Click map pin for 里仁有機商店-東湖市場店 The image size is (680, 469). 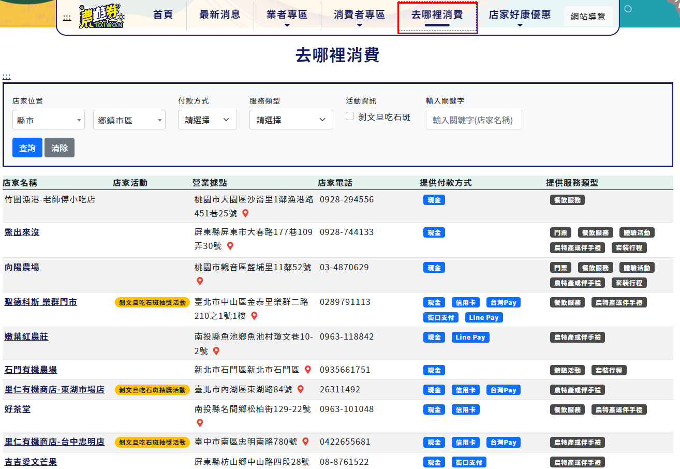pyautogui.click(x=301, y=389)
